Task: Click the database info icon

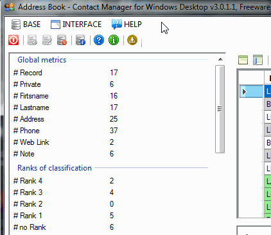Action: point(80,40)
